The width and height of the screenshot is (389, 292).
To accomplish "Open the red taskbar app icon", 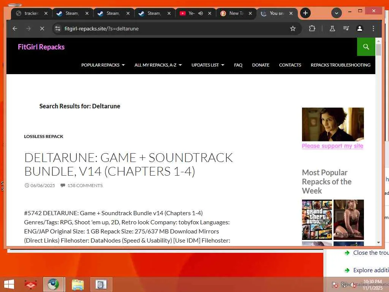I will (x=30, y=284).
